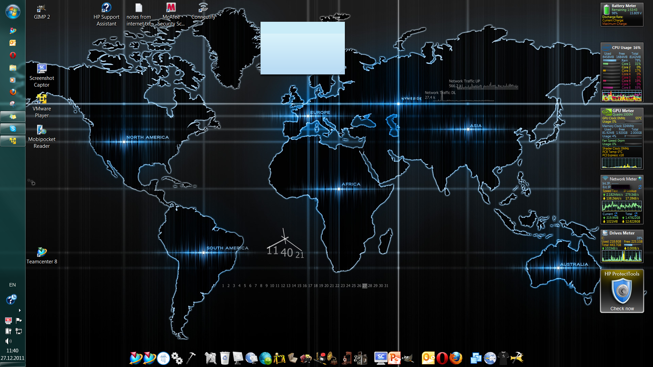Click the Network Meter refresh icon
The height and width of the screenshot is (367, 653).
pos(640,187)
